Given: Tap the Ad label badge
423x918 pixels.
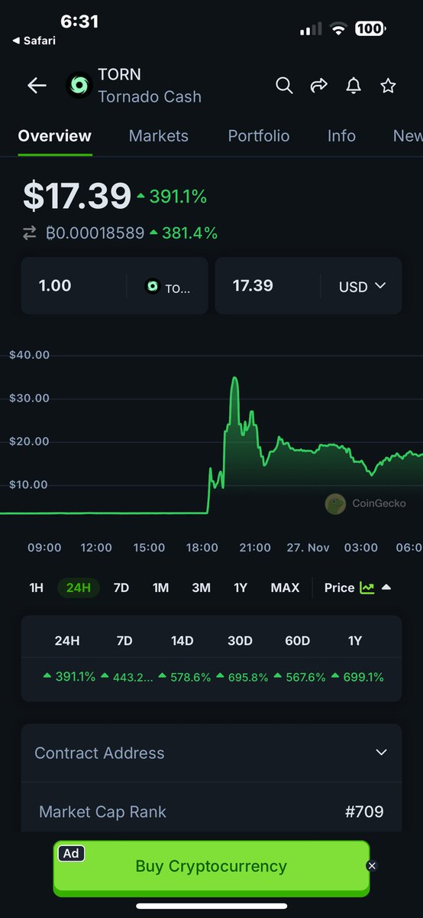Looking at the screenshot, I should click(71, 853).
